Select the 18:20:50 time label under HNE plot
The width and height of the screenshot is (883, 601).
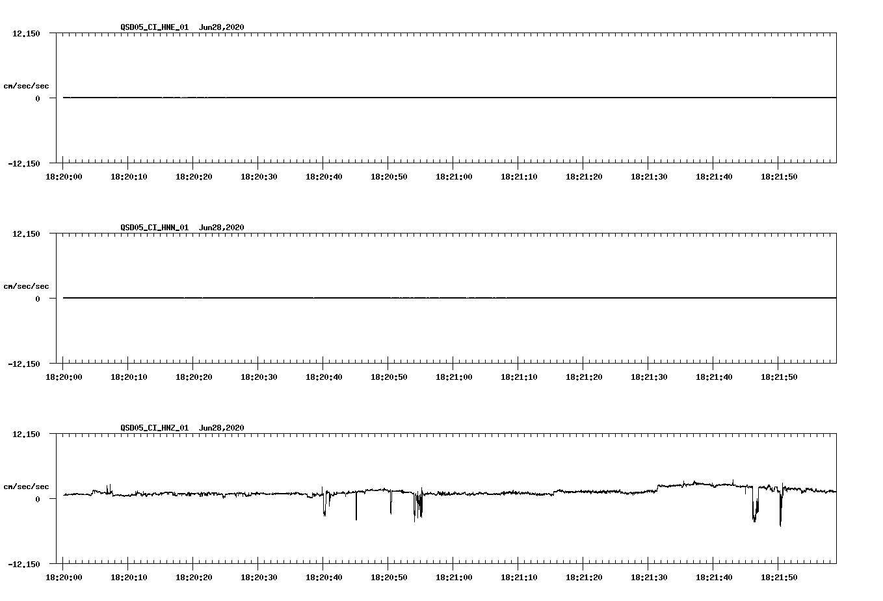coord(389,177)
